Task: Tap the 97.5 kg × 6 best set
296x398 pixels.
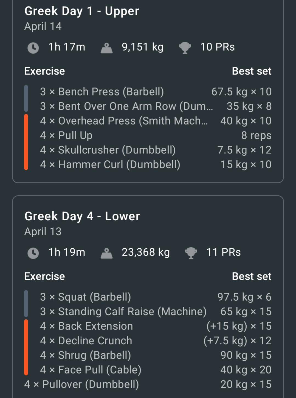Action: tap(244, 297)
